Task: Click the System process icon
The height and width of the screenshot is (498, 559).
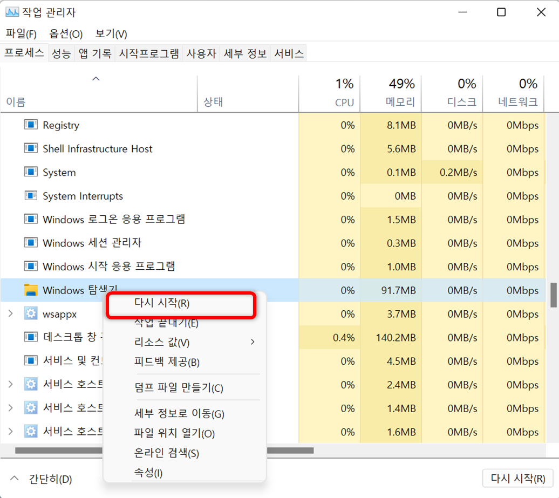Action: click(31, 172)
